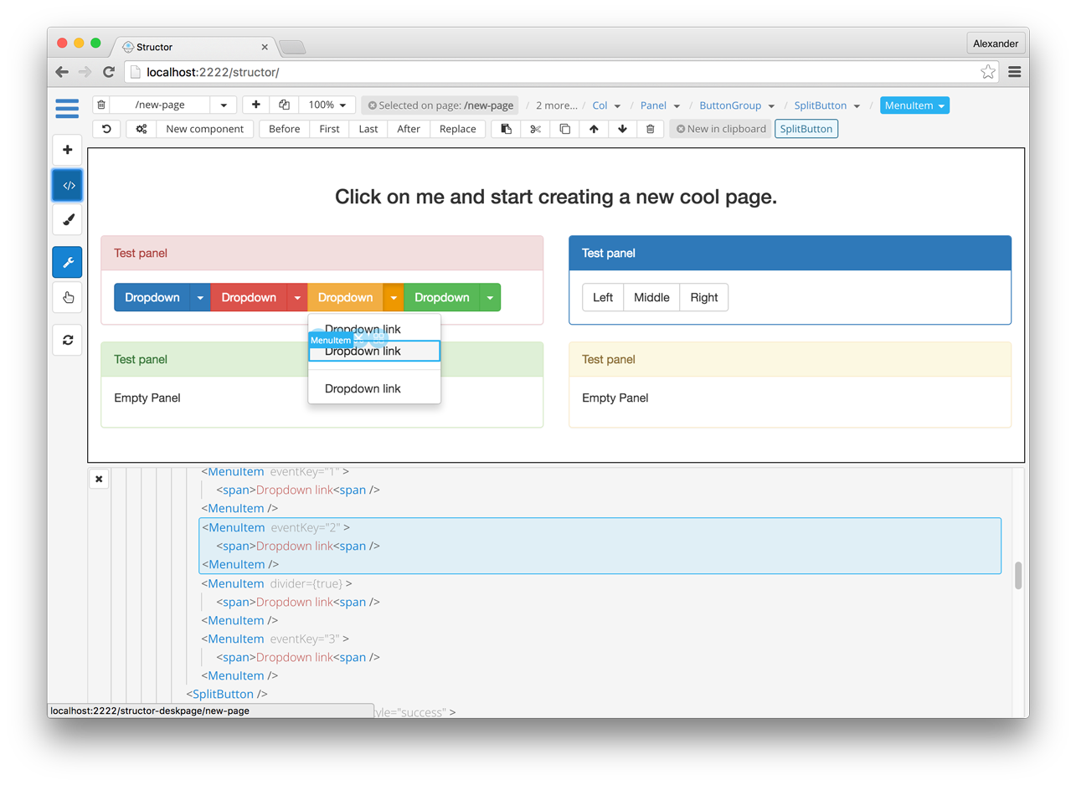Open the 100% zoom dropdown
This screenshot has height=785, width=1076.
coord(327,105)
